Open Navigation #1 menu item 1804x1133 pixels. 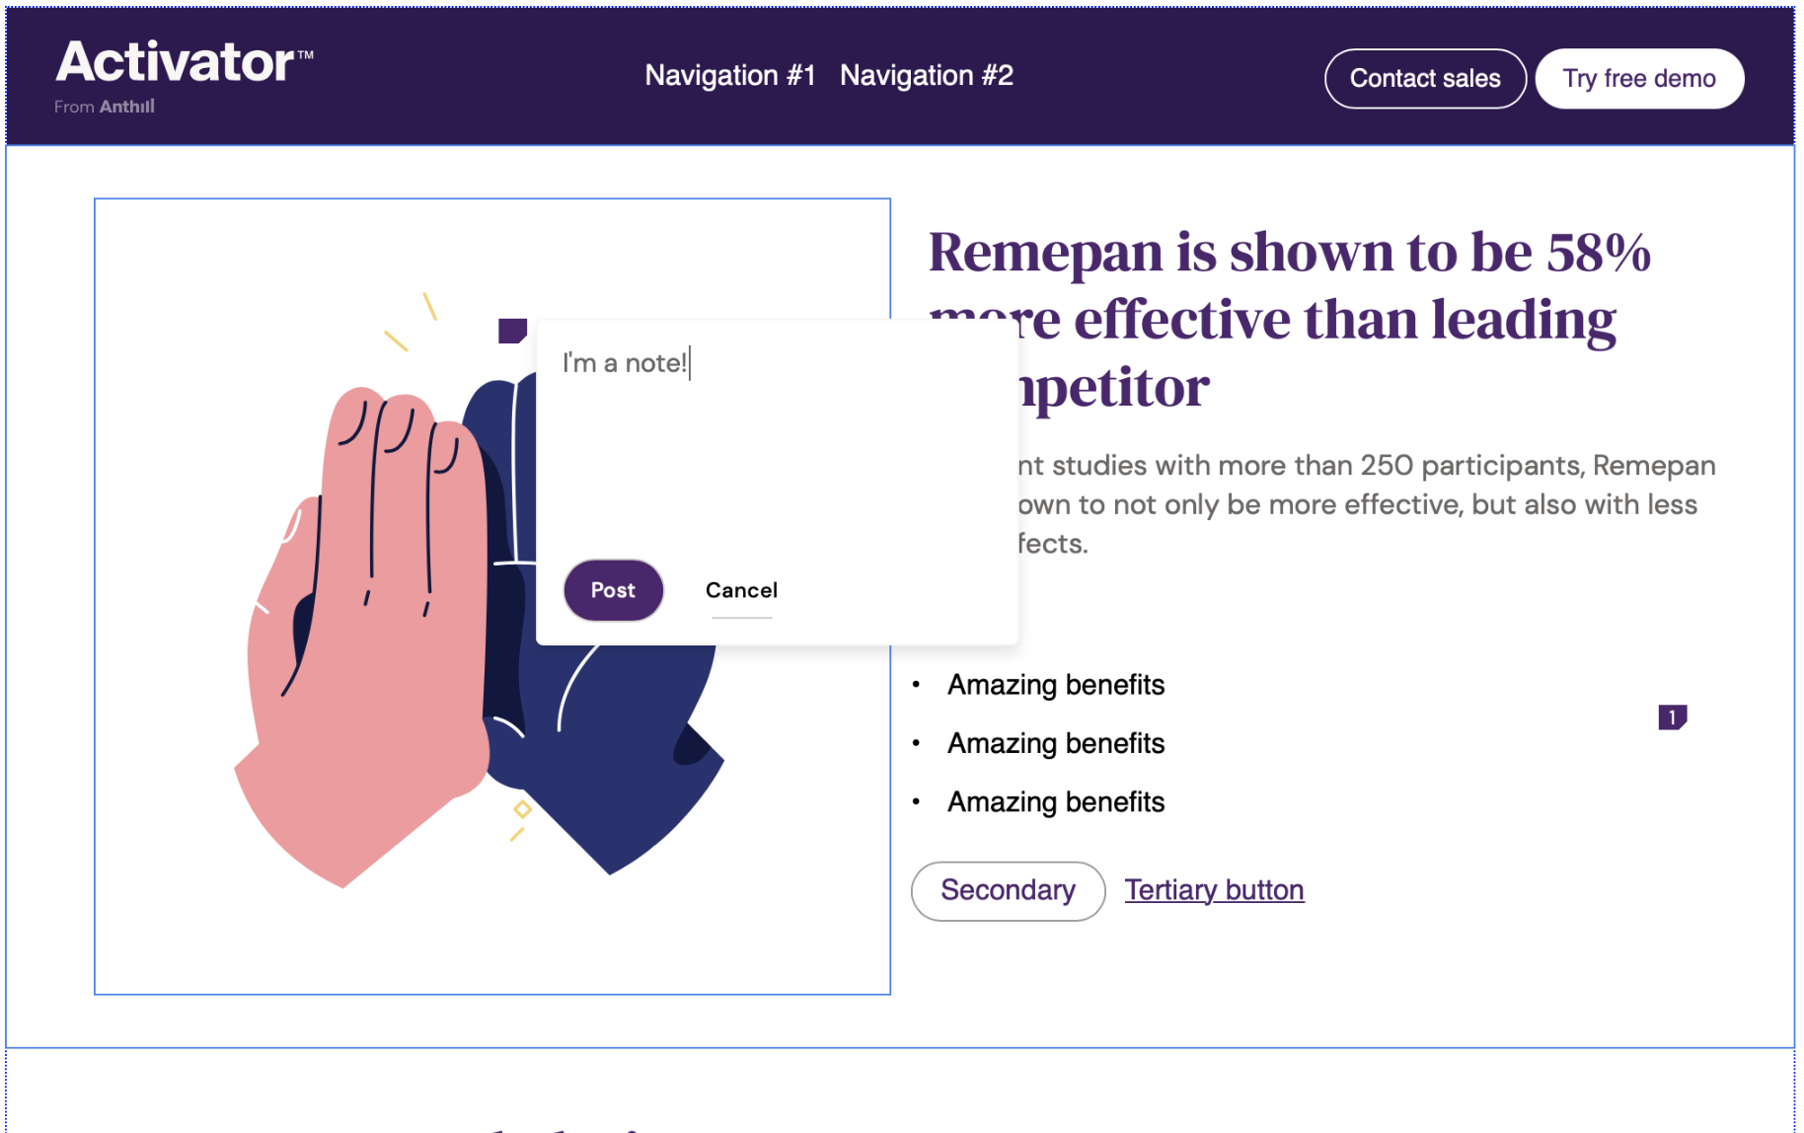729,76
